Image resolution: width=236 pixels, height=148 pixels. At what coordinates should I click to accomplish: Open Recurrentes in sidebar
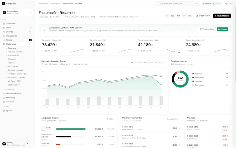[x=13, y=66]
